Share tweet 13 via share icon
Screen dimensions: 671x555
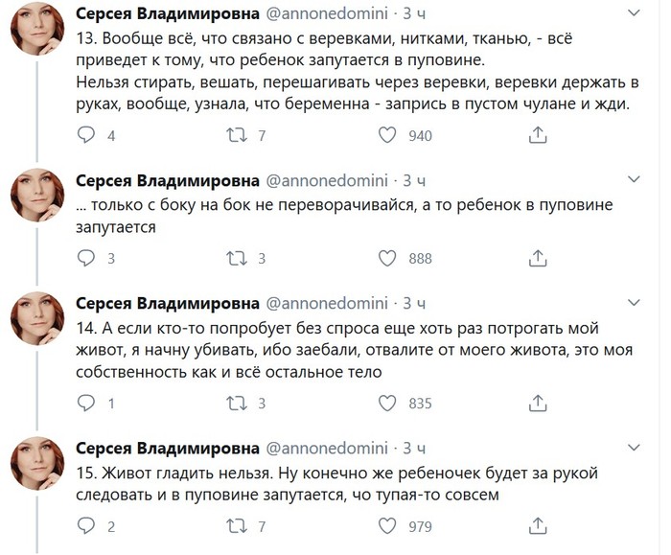coord(538,136)
